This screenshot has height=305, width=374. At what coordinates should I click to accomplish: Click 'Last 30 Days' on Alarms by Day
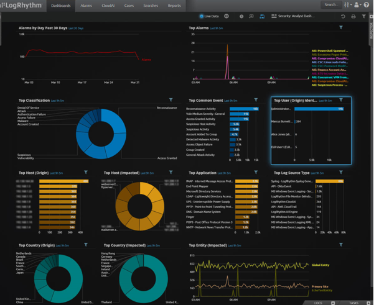tap(76, 29)
